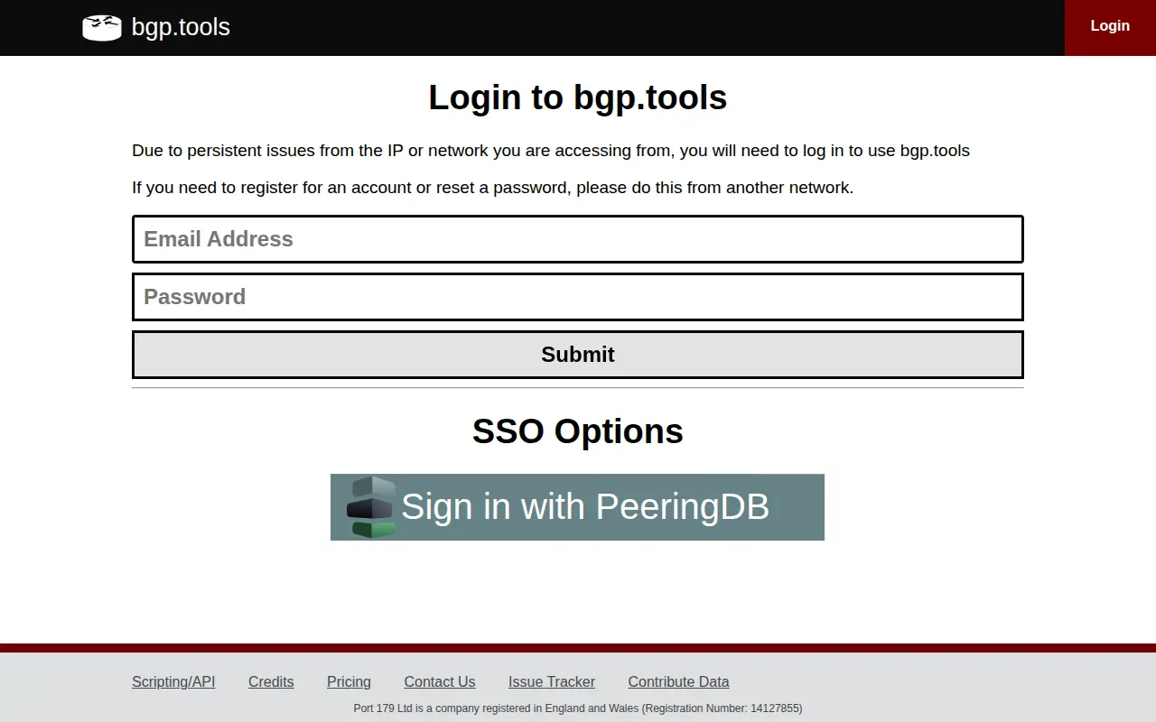Open the Contribute Data link
The height and width of the screenshot is (722, 1156).
coord(679,682)
